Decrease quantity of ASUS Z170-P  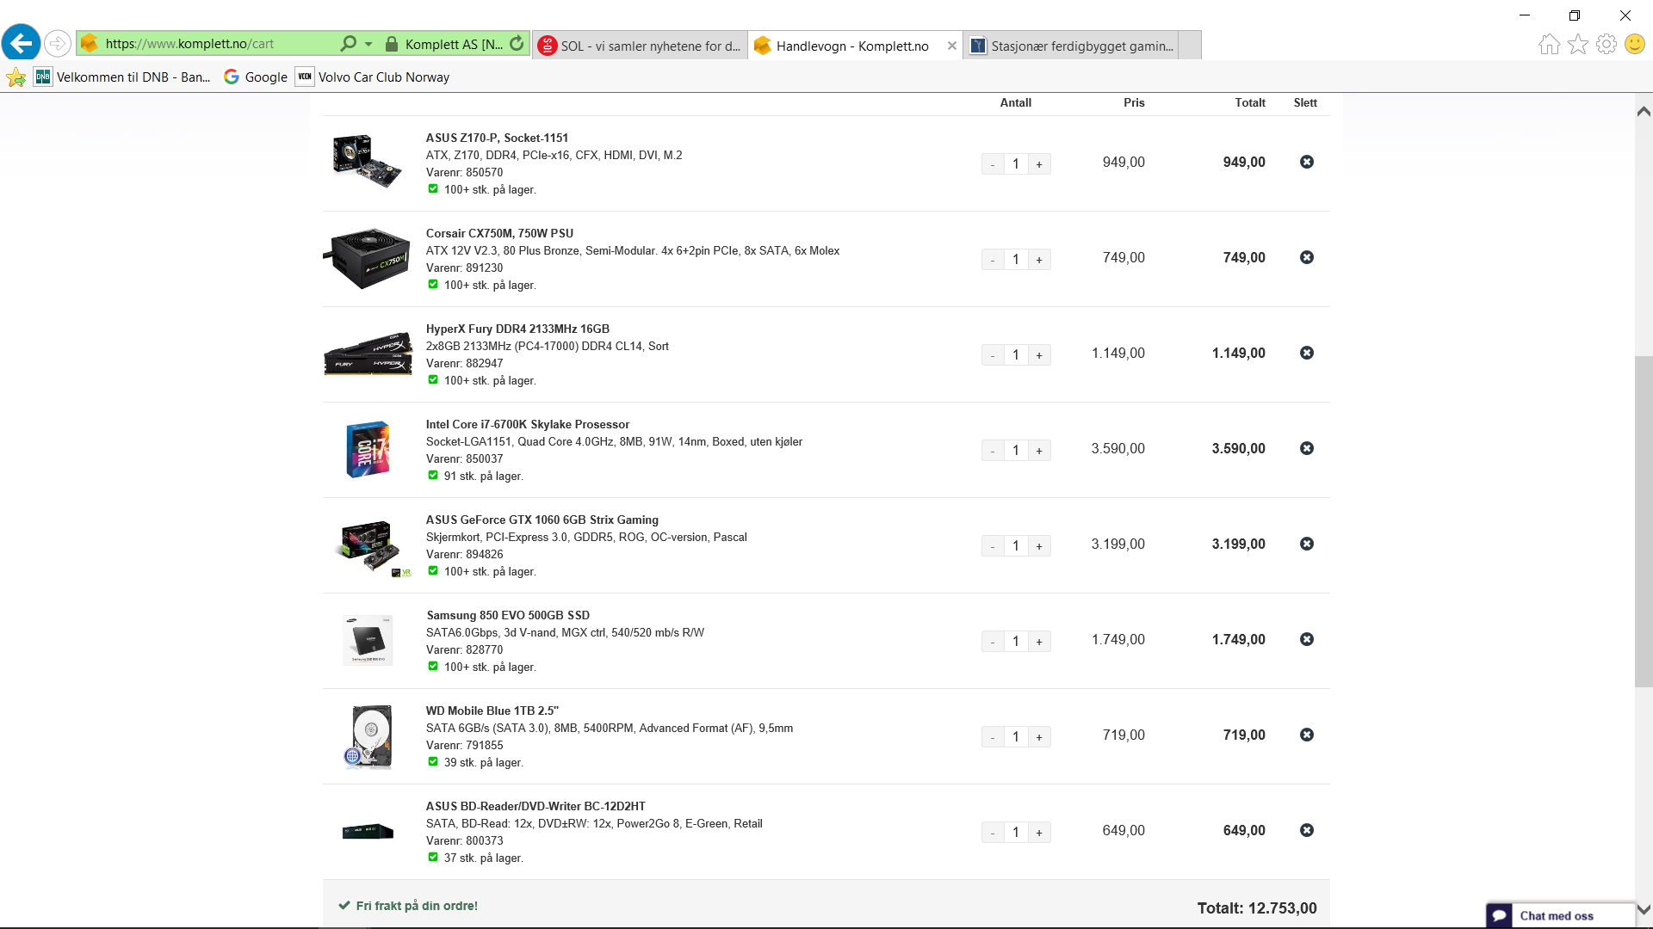coord(993,164)
